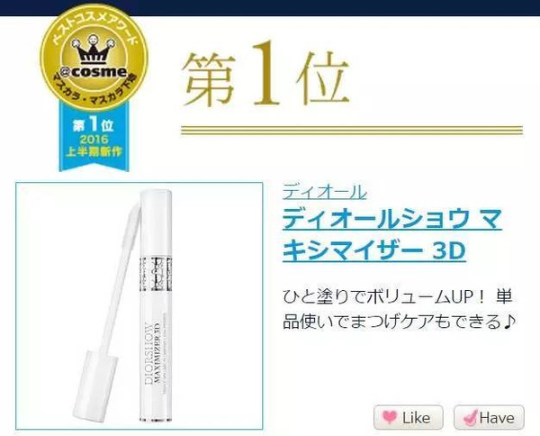Click the DIORSHOW MAXIMIZER 3D tube label
This screenshot has height=436, width=540.
tap(153, 351)
